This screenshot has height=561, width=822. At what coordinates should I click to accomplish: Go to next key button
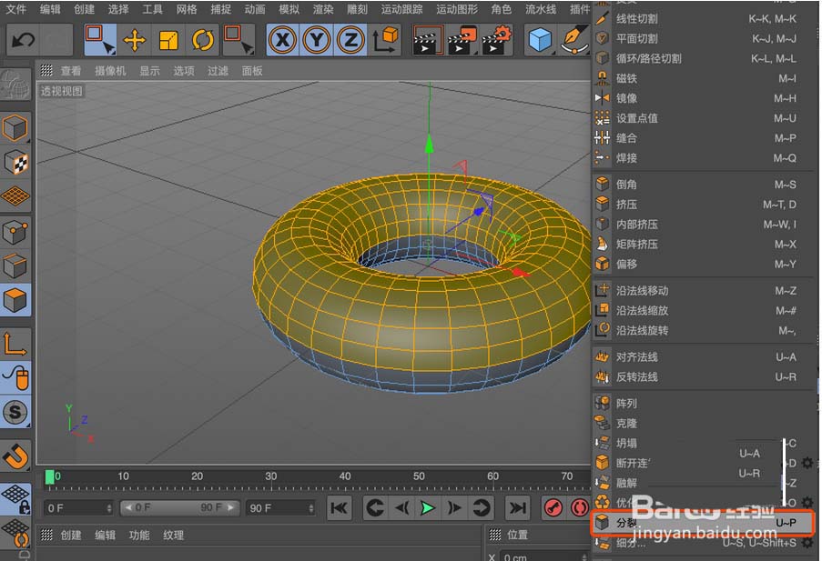pos(481,507)
